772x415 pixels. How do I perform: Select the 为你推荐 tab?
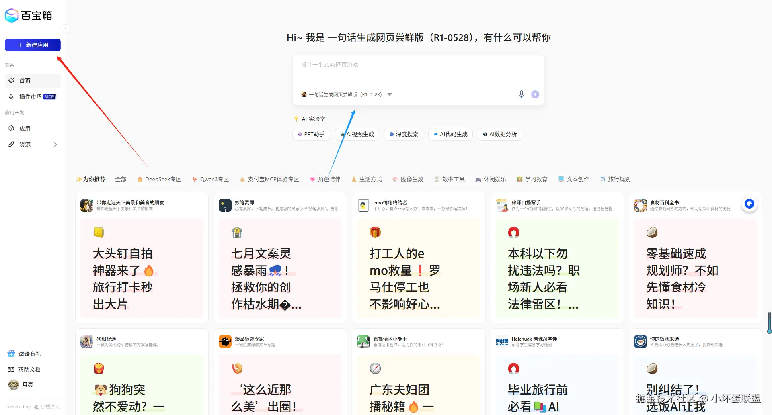point(91,179)
